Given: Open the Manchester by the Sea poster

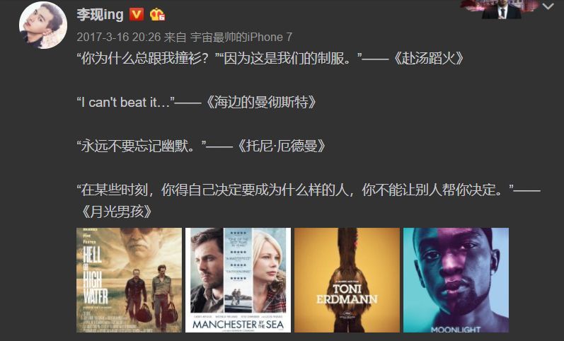Looking at the screenshot, I should (238, 280).
